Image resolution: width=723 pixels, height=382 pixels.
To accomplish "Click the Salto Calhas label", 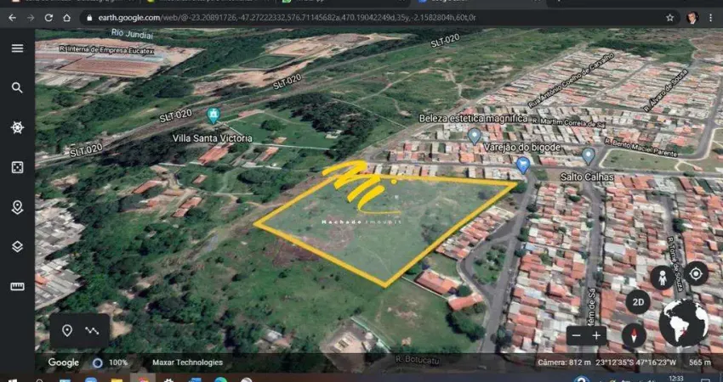I will [587, 177].
